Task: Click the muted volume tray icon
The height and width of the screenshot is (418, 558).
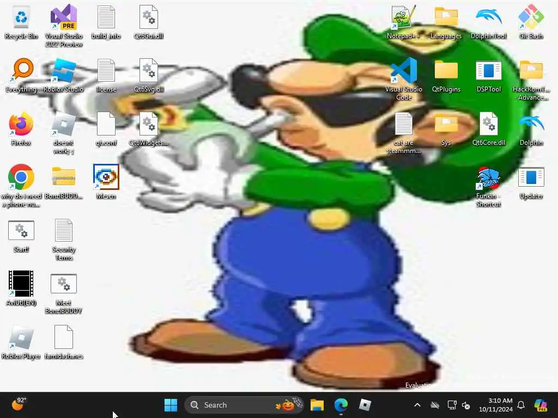Action: [x=466, y=405]
